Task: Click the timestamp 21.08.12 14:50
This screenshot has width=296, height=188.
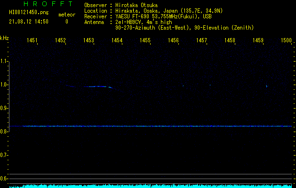Action: click(29, 22)
